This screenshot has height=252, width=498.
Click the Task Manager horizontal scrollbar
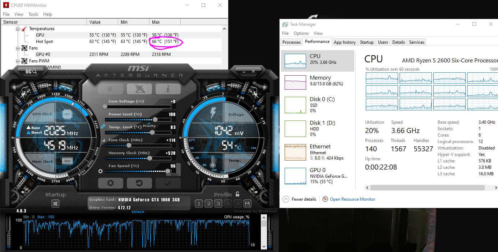[x=428, y=187]
